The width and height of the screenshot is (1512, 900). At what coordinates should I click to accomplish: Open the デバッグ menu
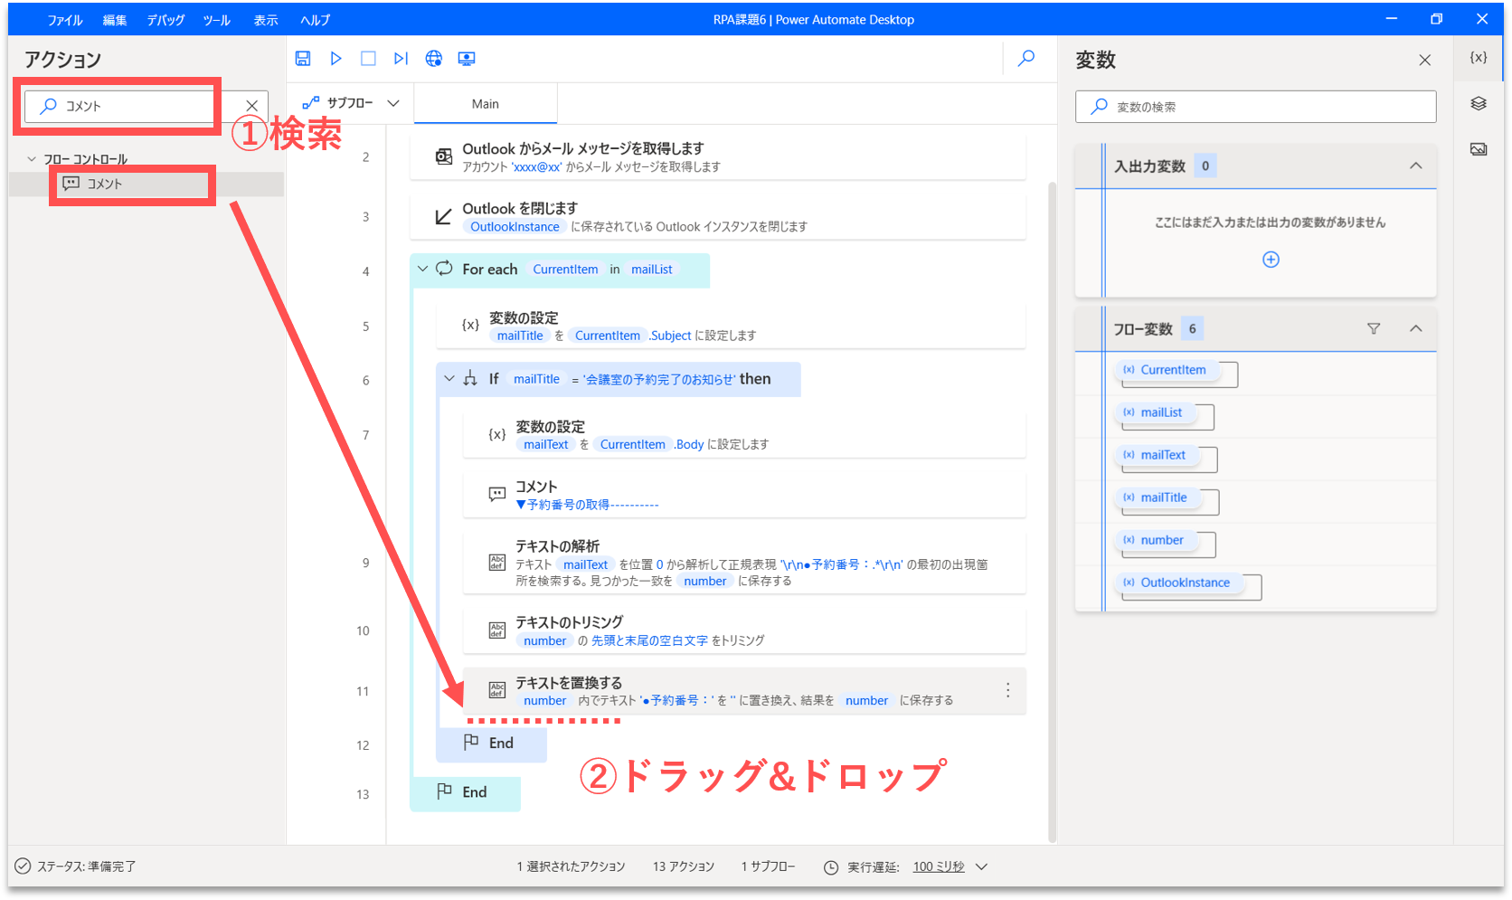click(x=165, y=20)
